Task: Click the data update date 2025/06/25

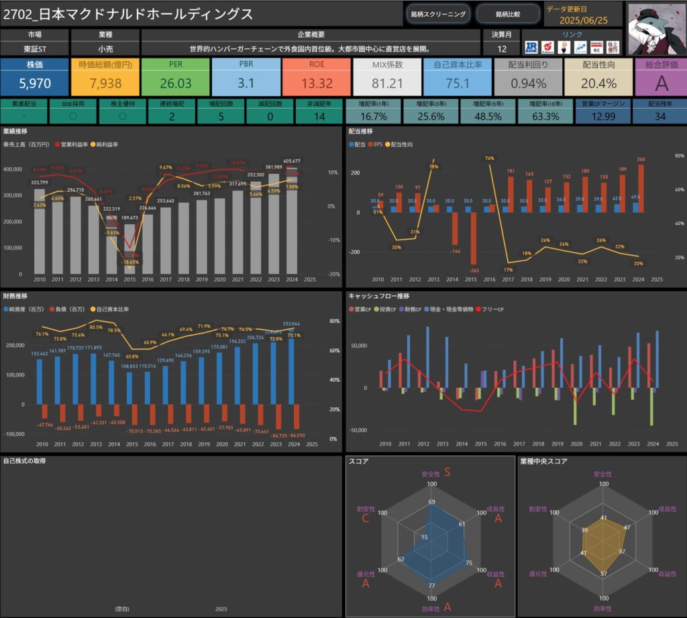Action: click(583, 20)
